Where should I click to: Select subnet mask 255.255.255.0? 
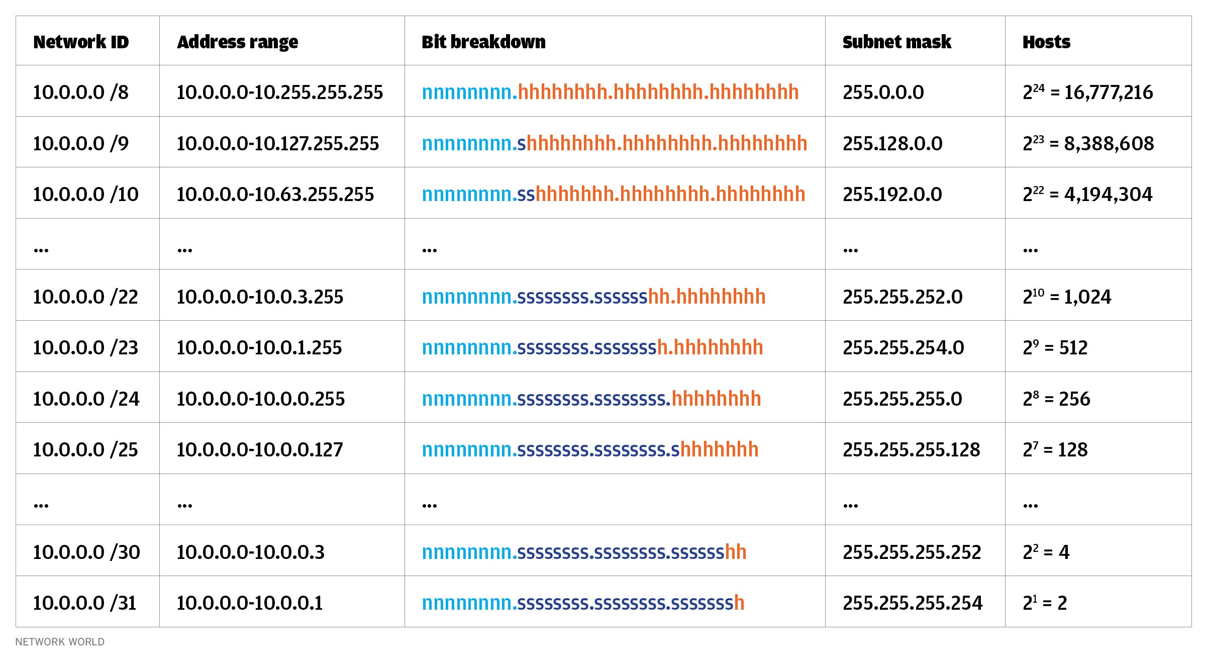[x=902, y=399]
